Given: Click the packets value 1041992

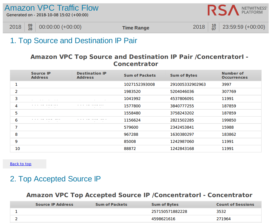Looking at the screenshot, I should (132, 99).
